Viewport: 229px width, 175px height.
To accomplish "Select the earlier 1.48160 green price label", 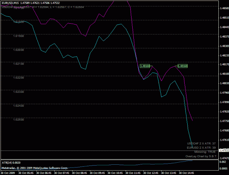I will tap(145, 66).
